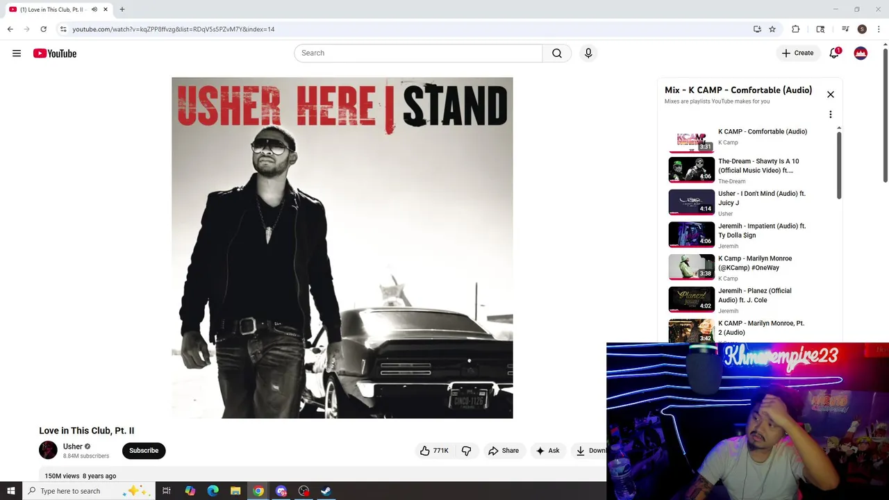This screenshot has height=500, width=889.
Task: Click the Shawty Is A 10 thumbnail
Action: pos(691,170)
